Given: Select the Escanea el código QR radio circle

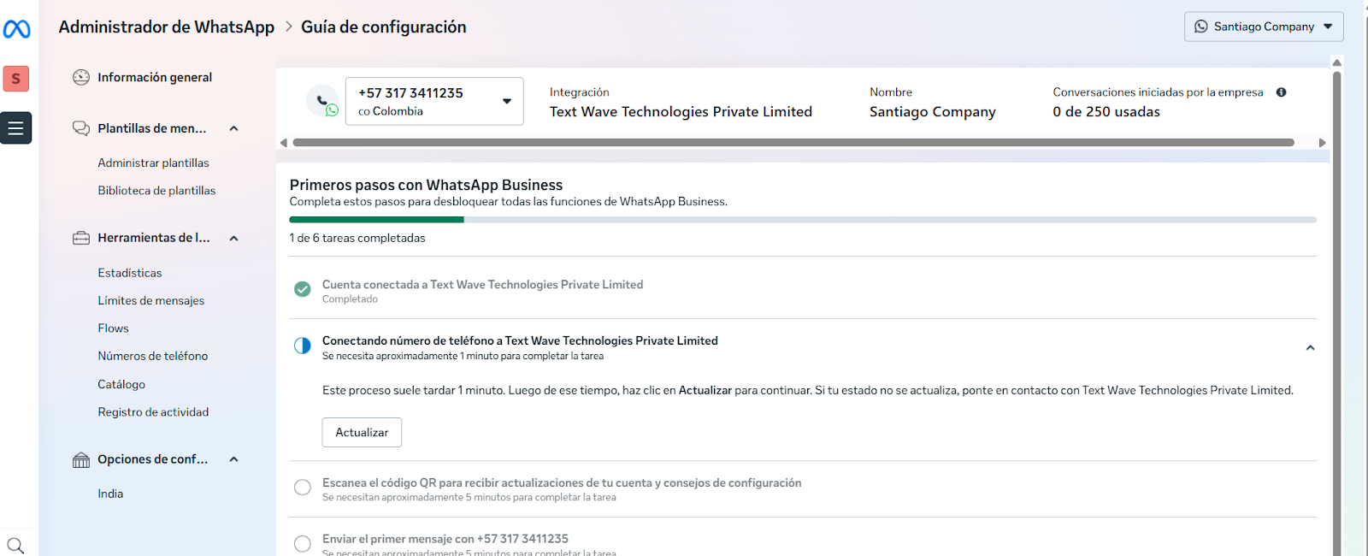Looking at the screenshot, I should pyautogui.click(x=303, y=488).
